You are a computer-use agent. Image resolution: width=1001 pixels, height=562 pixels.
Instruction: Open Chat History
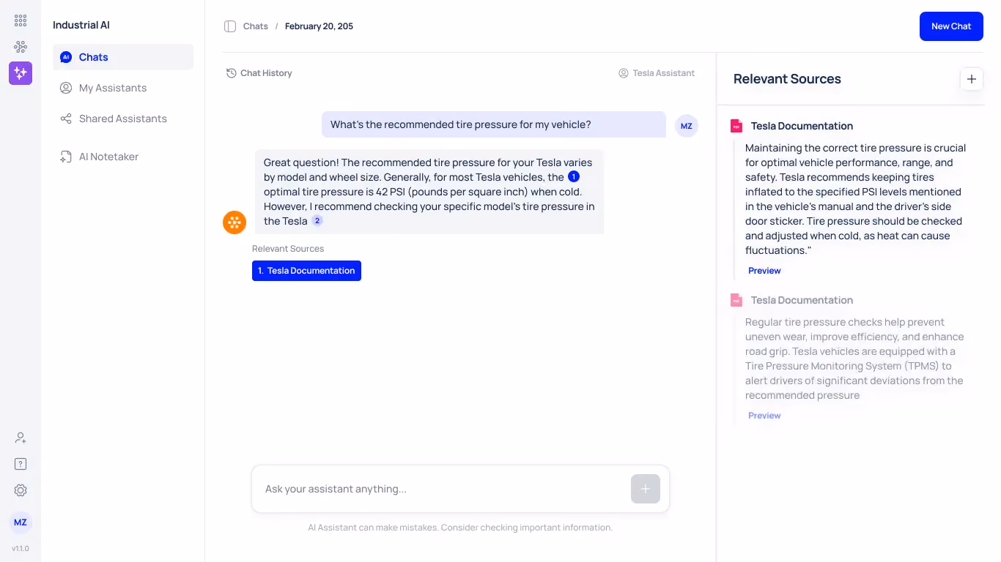tap(259, 73)
